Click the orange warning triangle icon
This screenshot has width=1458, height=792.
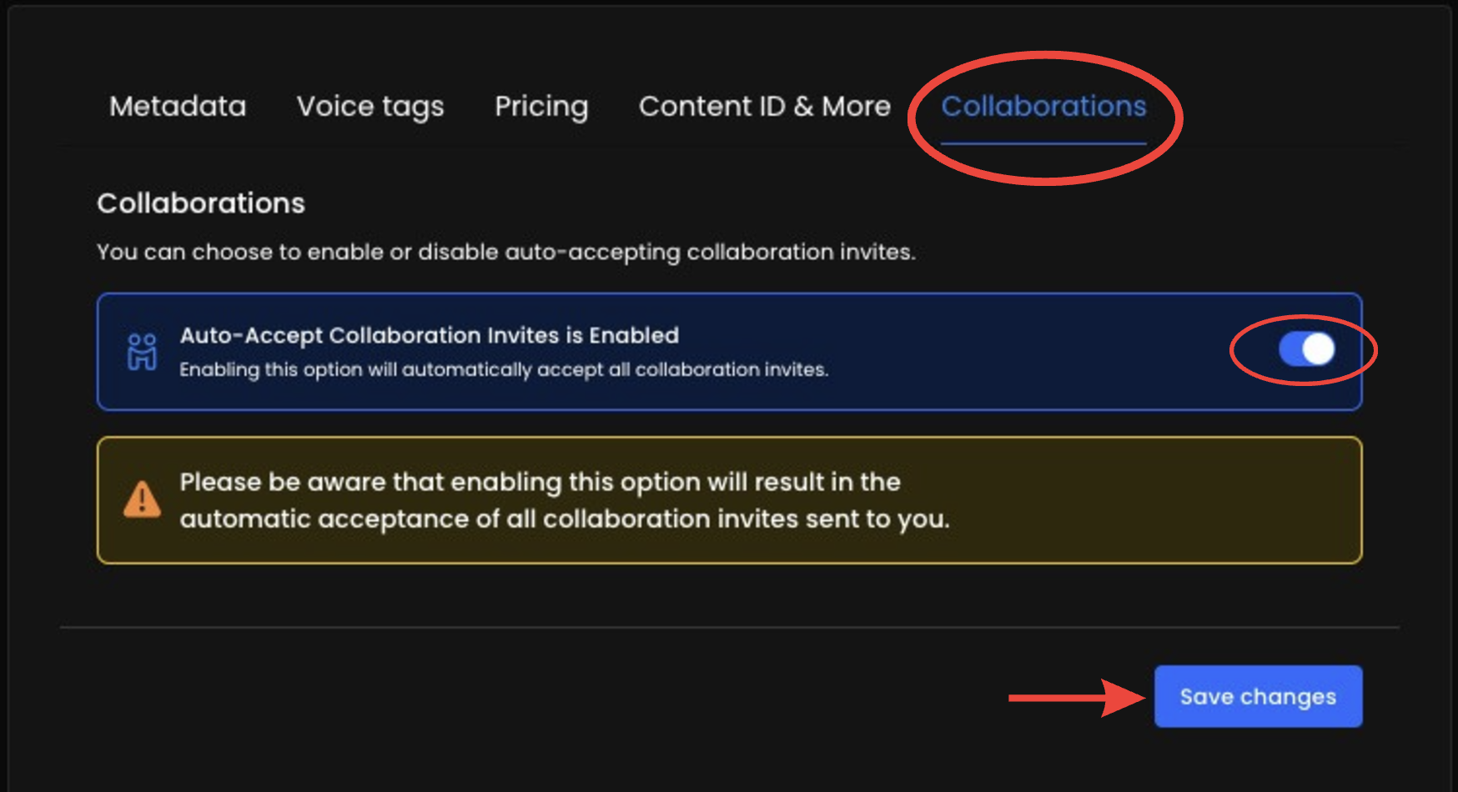pos(142,500)
